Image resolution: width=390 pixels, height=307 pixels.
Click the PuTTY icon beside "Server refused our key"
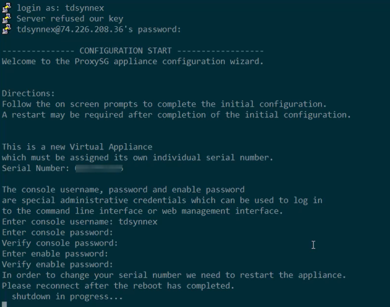(7, 18)
